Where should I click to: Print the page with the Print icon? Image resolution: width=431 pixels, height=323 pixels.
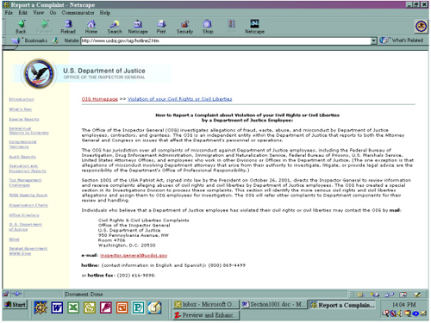point(161,27)
